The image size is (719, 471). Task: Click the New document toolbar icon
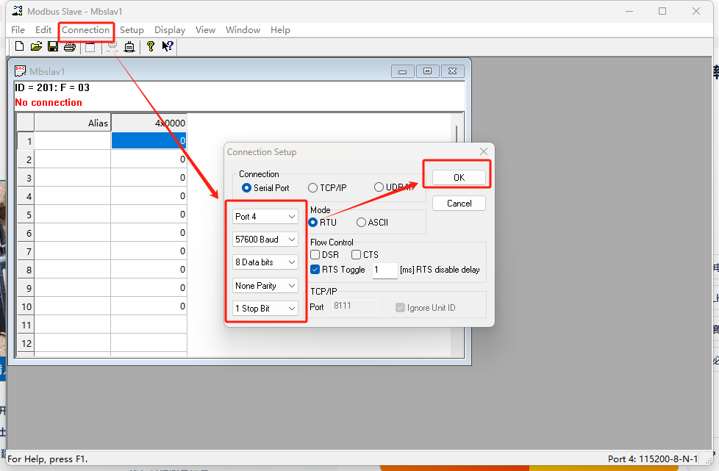[20, 47]
